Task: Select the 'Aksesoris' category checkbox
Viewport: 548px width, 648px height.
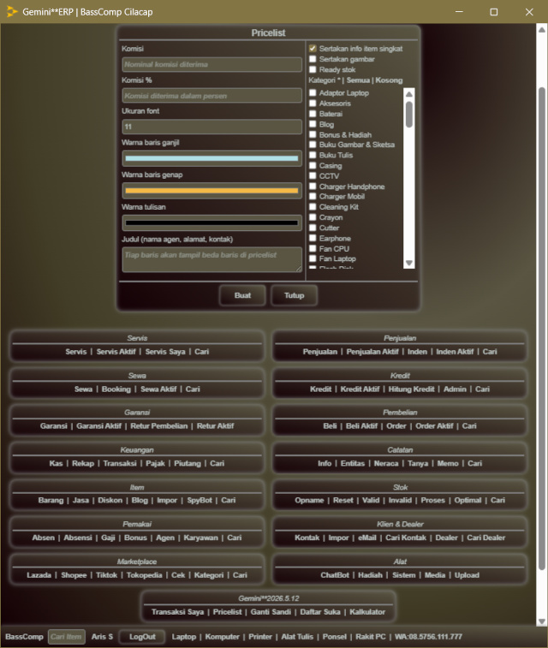Action: [313, 104]
